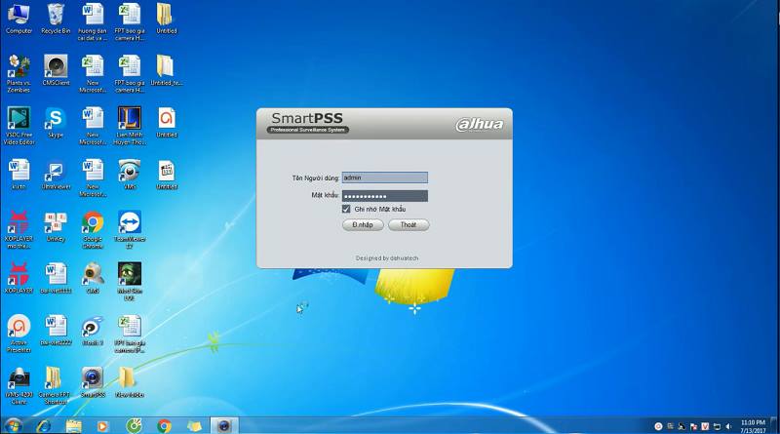The width and height of the screenshot is (780, 434).
Task: Click the volume speaker tray icon
Action: 728,426
